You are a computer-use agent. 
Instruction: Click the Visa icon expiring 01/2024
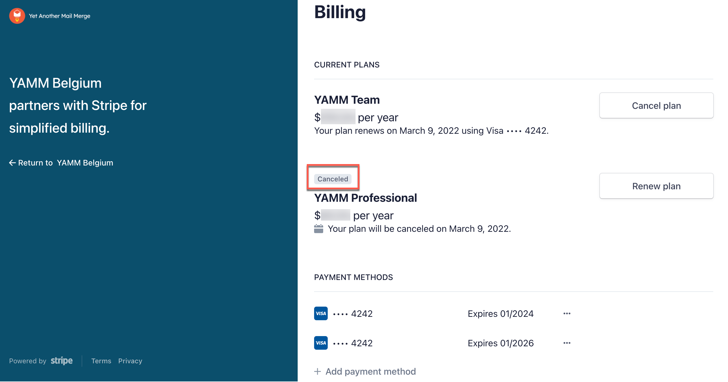point(321,313)
